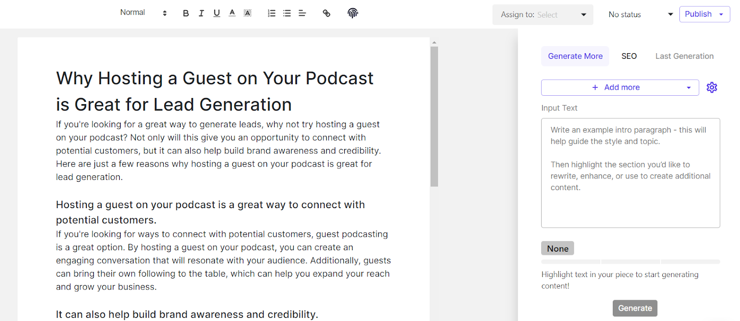740x321 pixels.
Task: Open text alignment options
Action: tap(302, 13)
